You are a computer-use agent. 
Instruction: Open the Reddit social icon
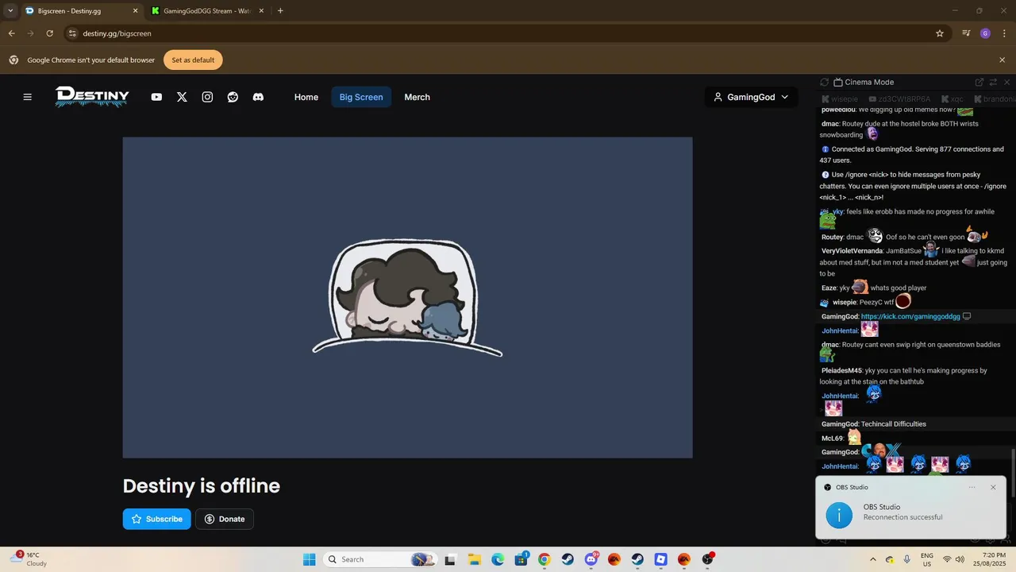pos(233,97)
